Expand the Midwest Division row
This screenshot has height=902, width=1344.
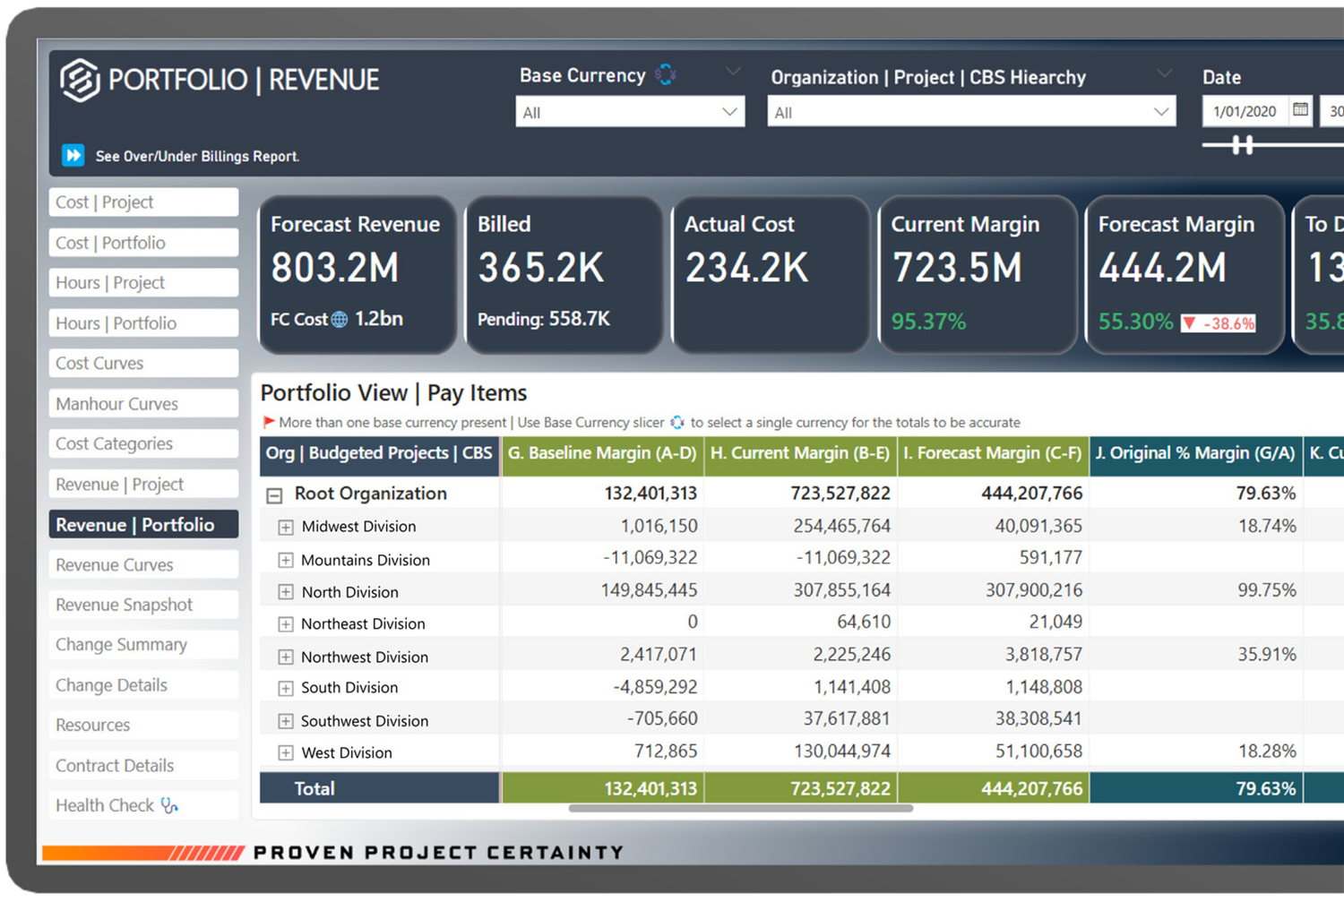[x=285, y=526]
